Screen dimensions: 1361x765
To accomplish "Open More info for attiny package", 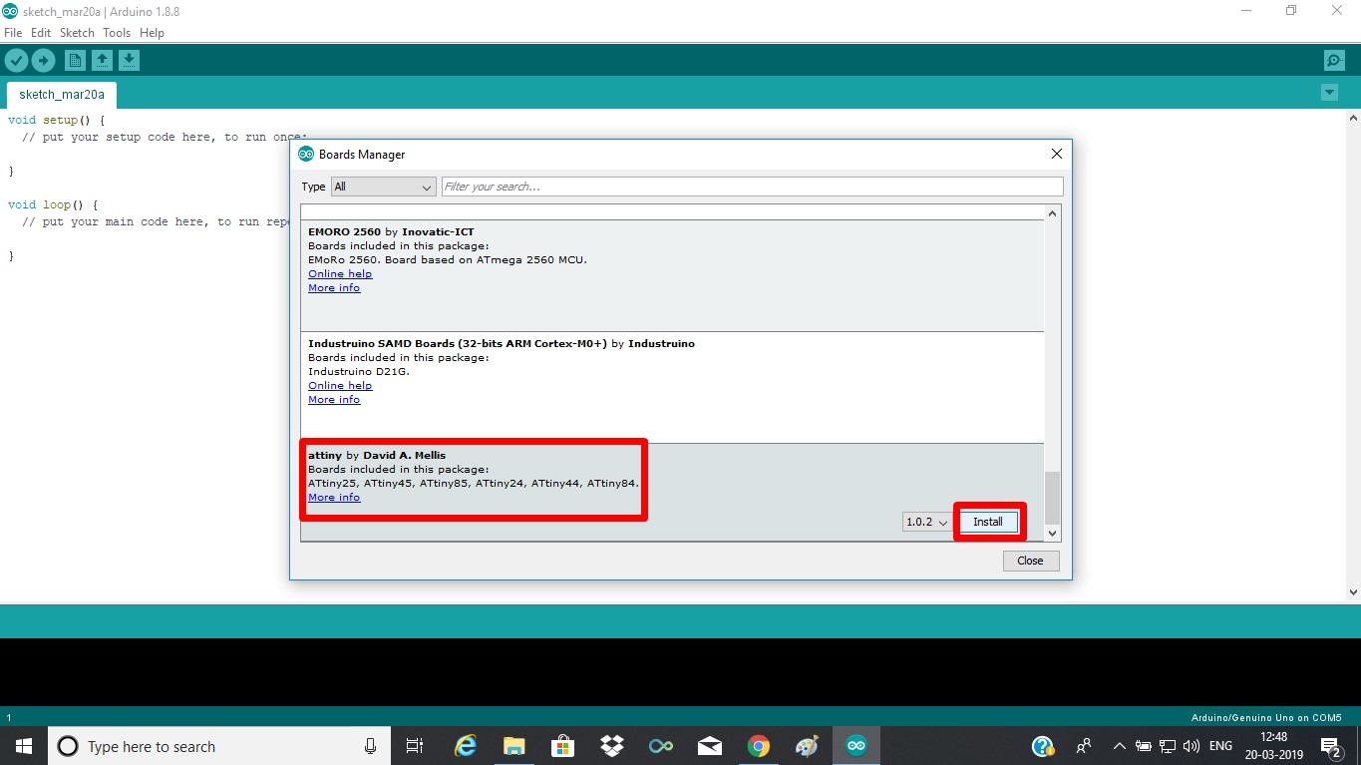I will 334,498.
